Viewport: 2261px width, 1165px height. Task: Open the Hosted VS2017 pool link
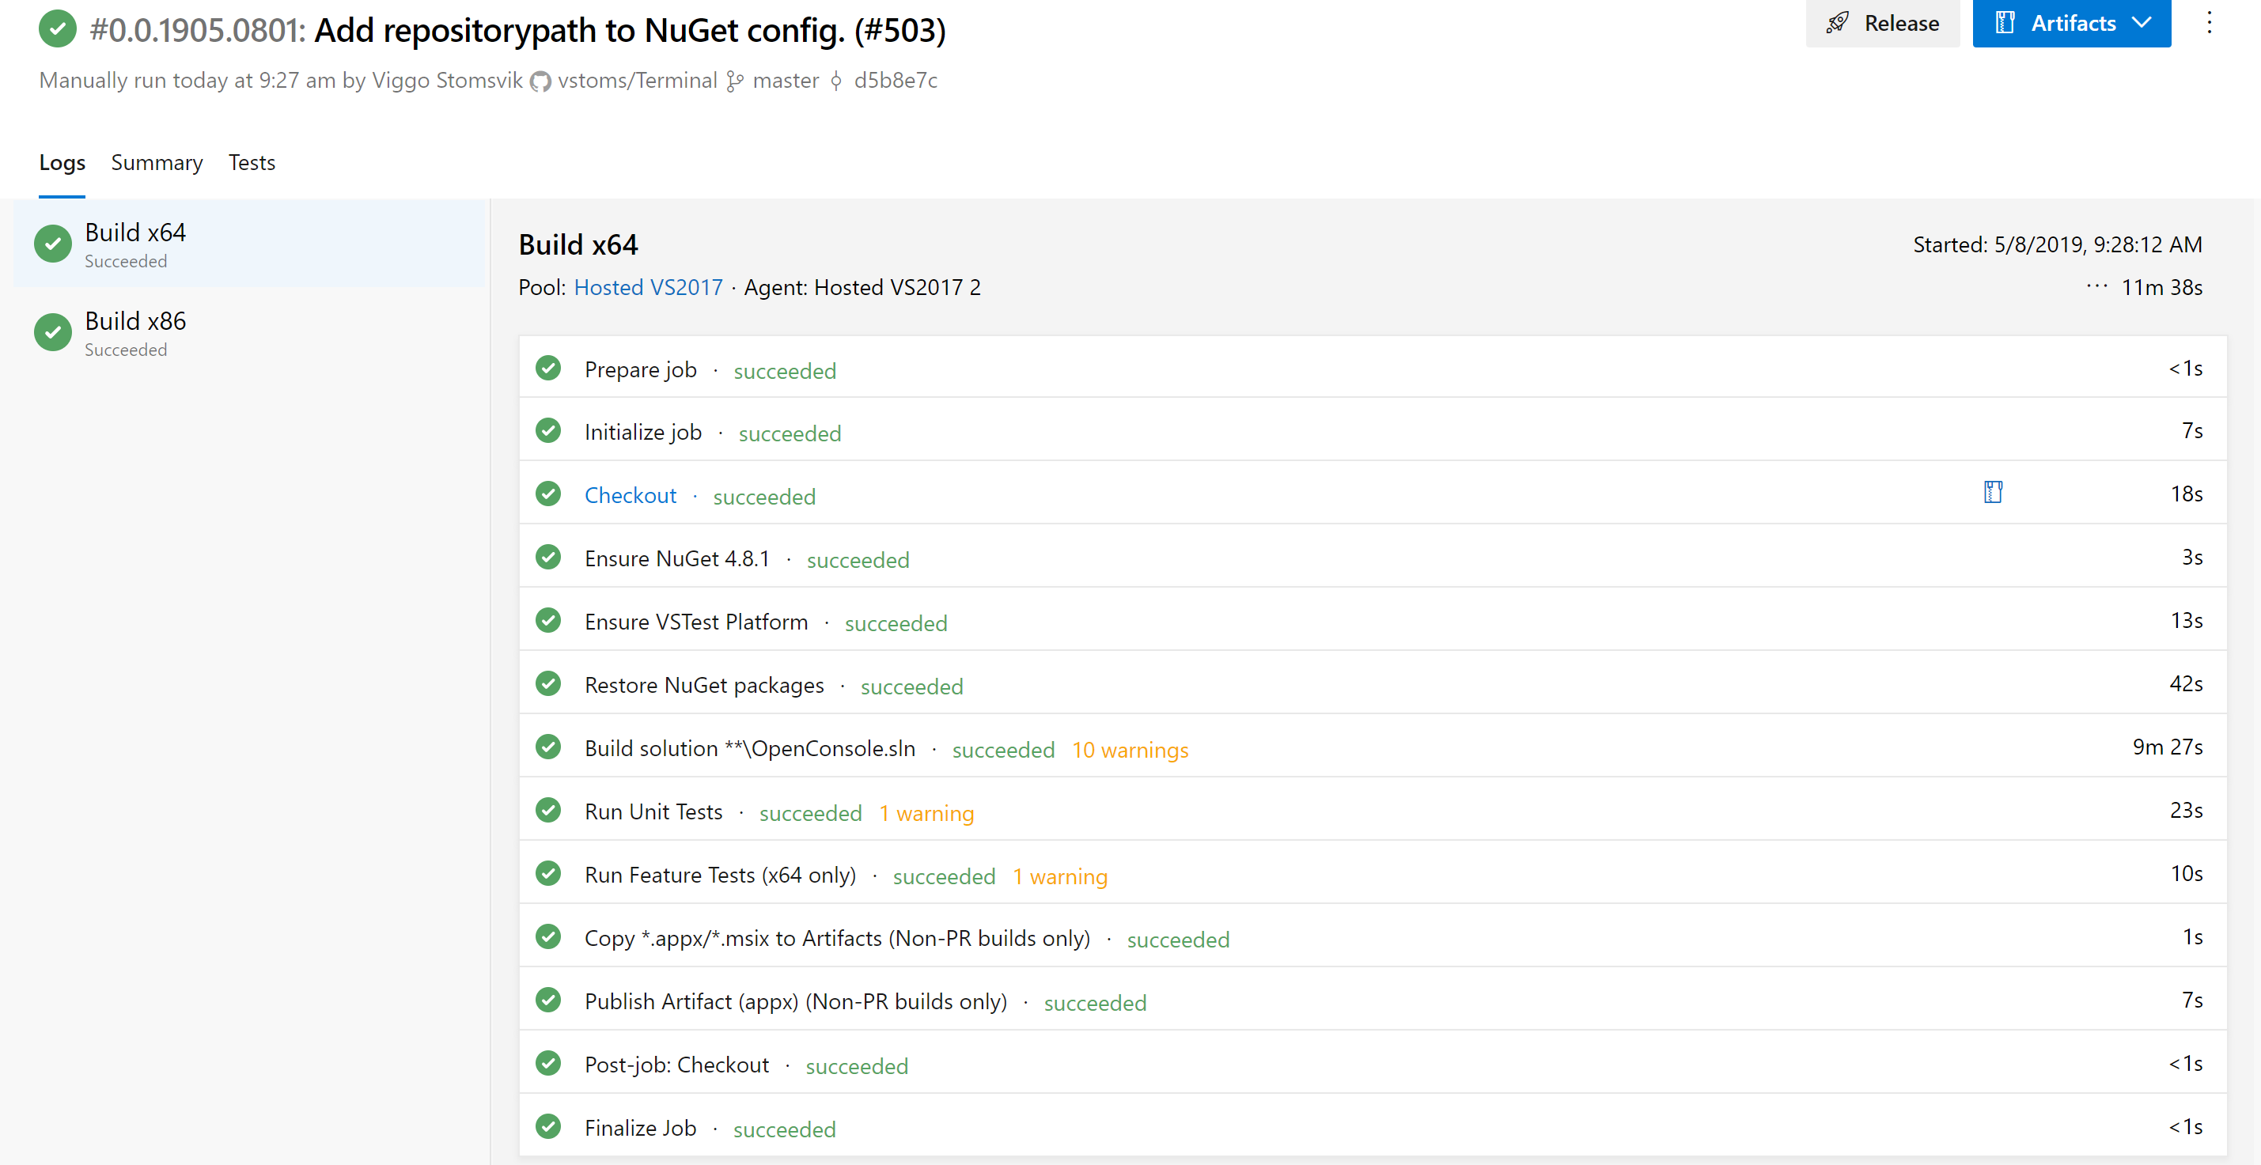tap(648, 288)
